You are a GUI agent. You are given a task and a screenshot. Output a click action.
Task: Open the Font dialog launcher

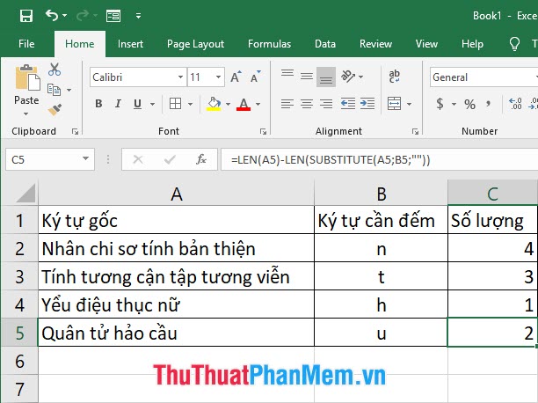tap(263, 132)
